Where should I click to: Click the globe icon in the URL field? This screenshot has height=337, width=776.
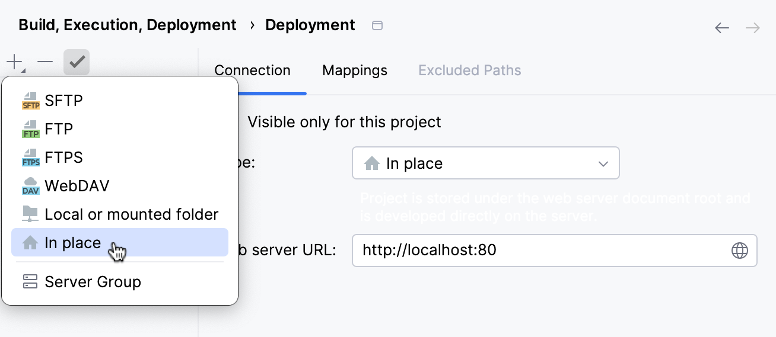point(739,251)
